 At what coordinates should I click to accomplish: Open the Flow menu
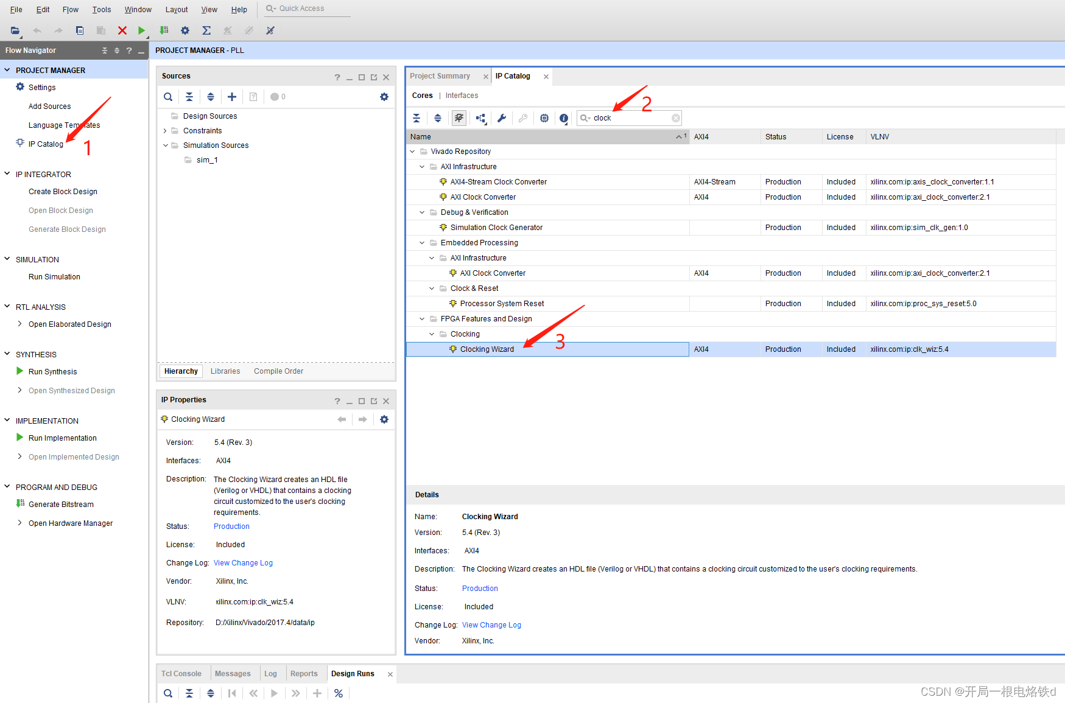point(71,10)
